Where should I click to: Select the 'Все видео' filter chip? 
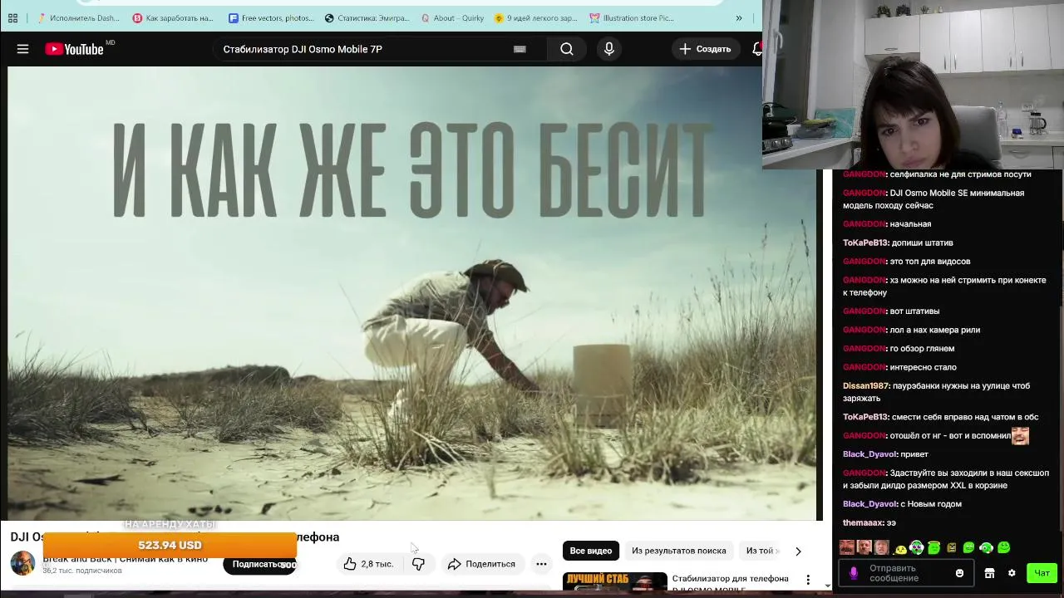590,551
